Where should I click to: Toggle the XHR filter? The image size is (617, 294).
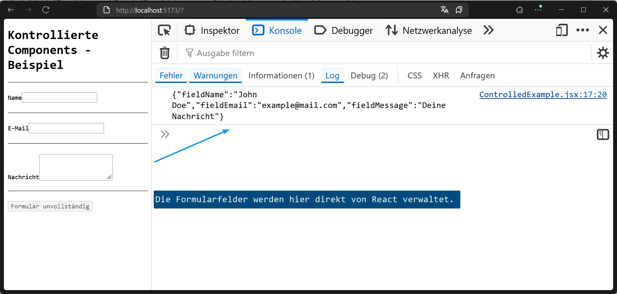441,75
